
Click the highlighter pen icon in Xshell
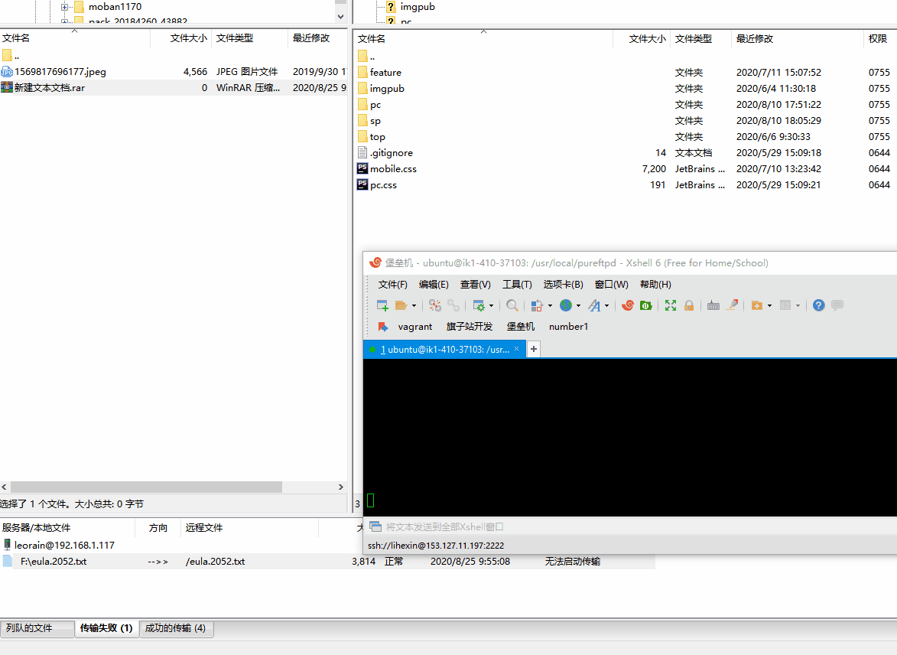pyautogui.click(x=733, y=306)
